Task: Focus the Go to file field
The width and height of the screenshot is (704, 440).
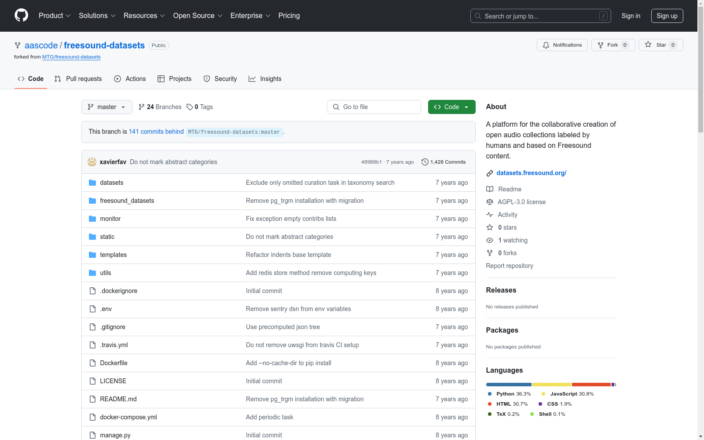Action: pos(374,107)
